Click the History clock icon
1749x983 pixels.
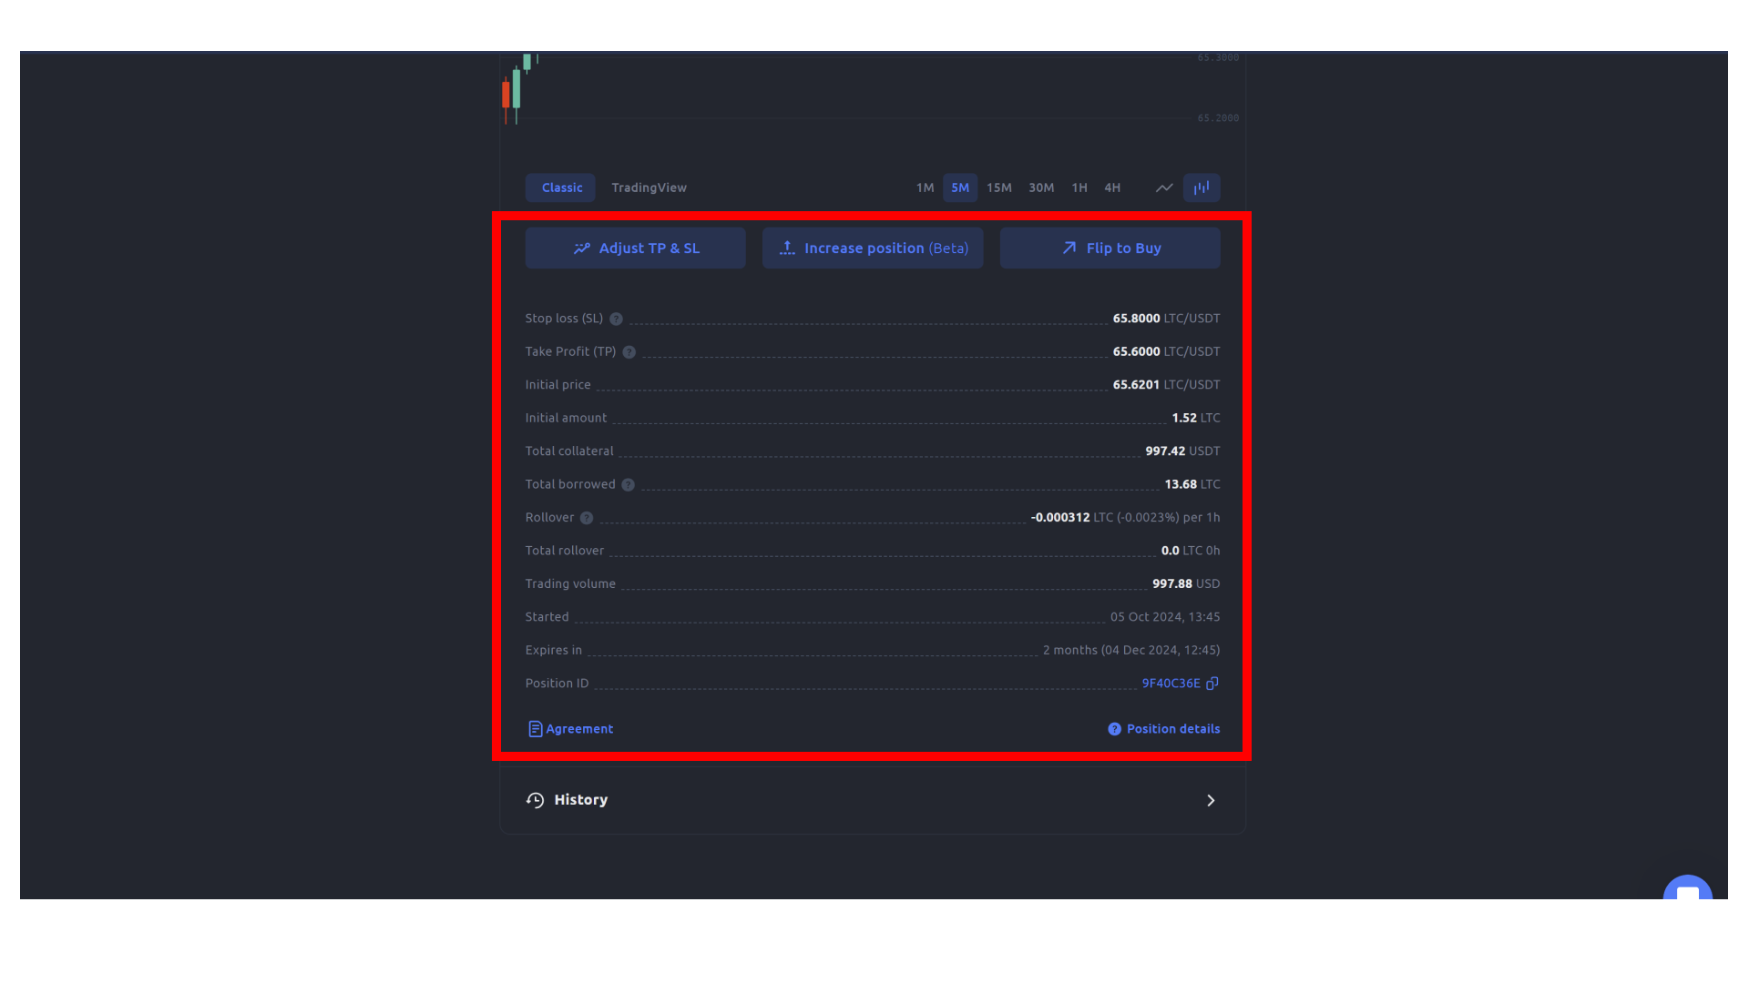pyautogui.click(x=535, y=799)
